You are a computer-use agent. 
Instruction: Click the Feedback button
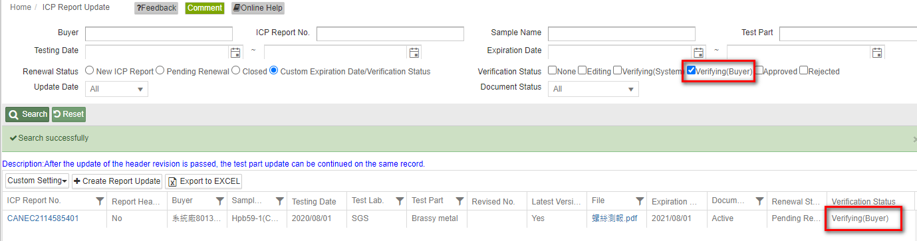pyautogui.click(x=156, y=8)
